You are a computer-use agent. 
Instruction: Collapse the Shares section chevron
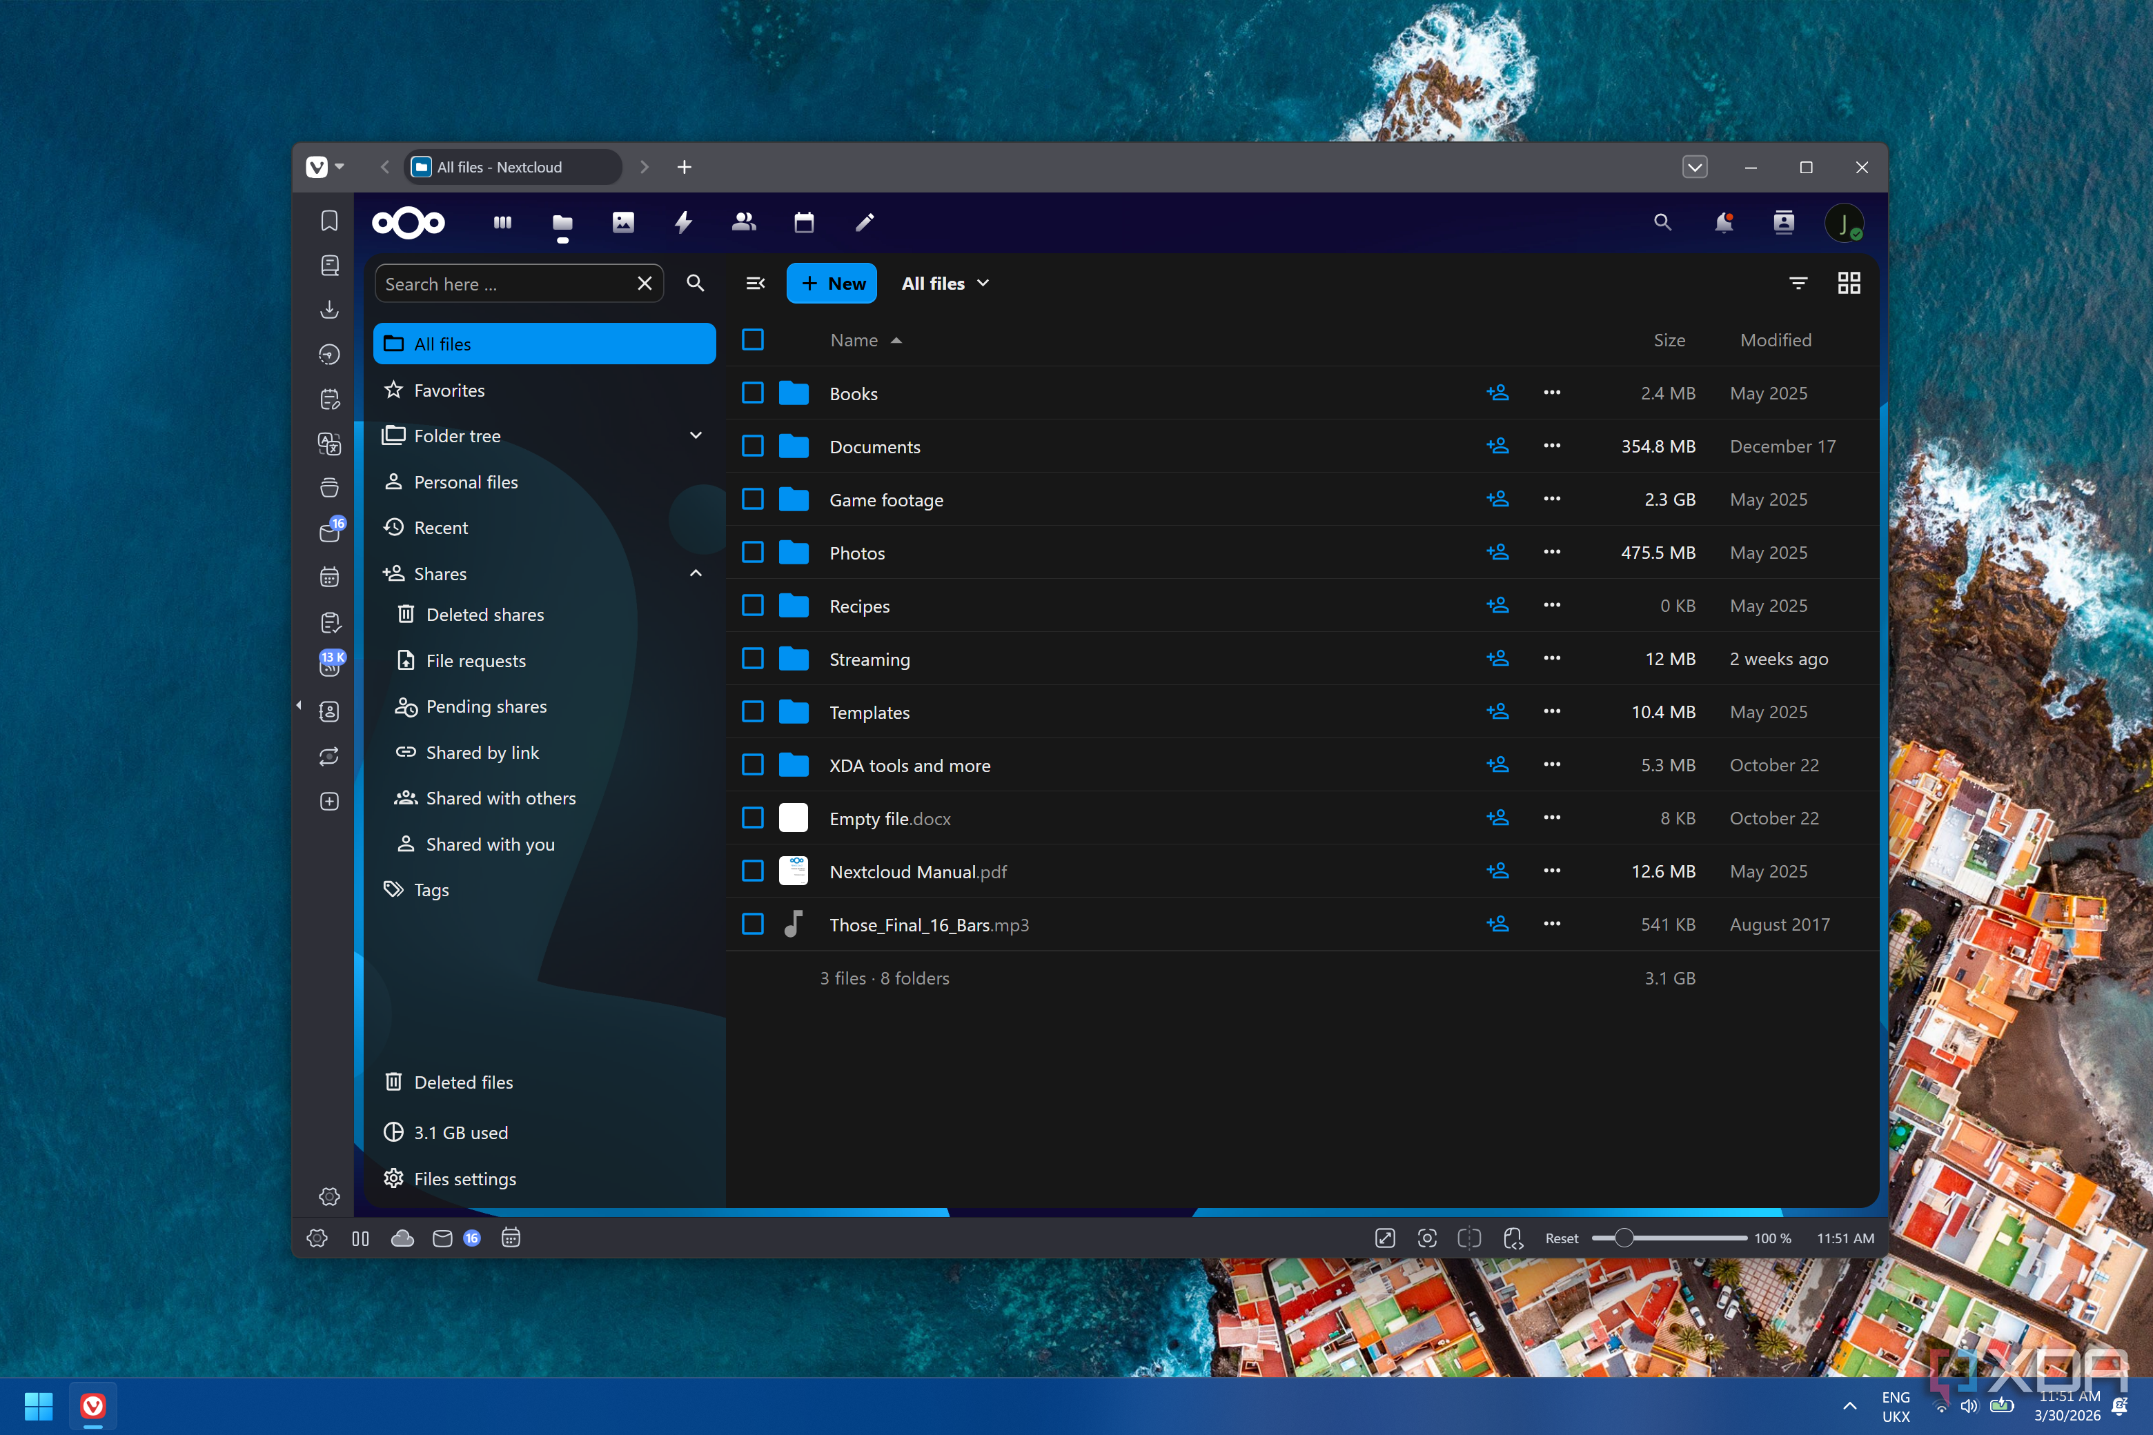tap(696, 573)
